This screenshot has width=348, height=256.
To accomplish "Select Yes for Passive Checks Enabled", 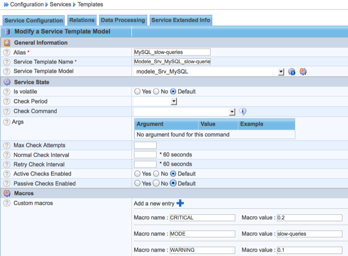I will tap(137, 183).
